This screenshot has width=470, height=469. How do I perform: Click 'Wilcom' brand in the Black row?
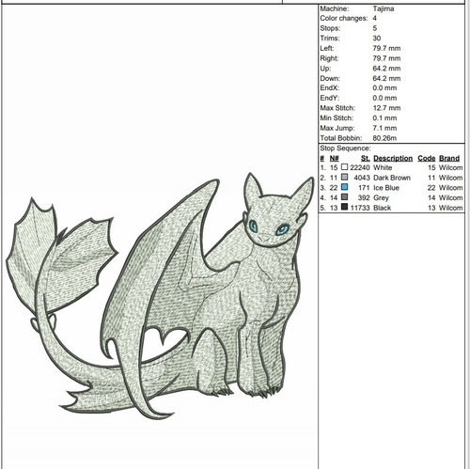(450, 208)
